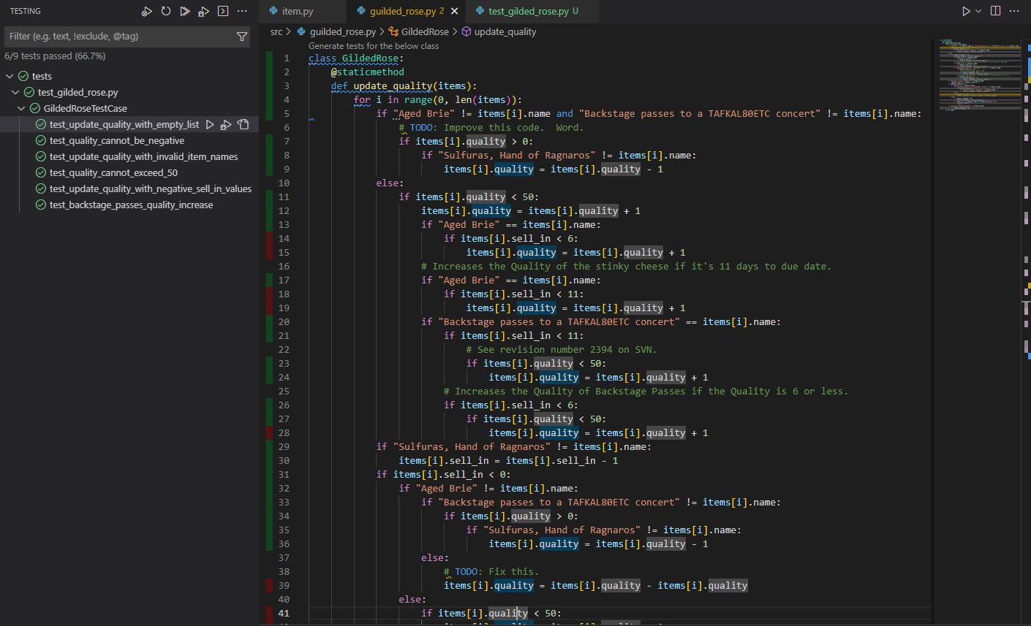Click passed icon of test_update_quality_with_invalid_item_names
This screenshot has width=1031, height=626.
tap(41, 156)
